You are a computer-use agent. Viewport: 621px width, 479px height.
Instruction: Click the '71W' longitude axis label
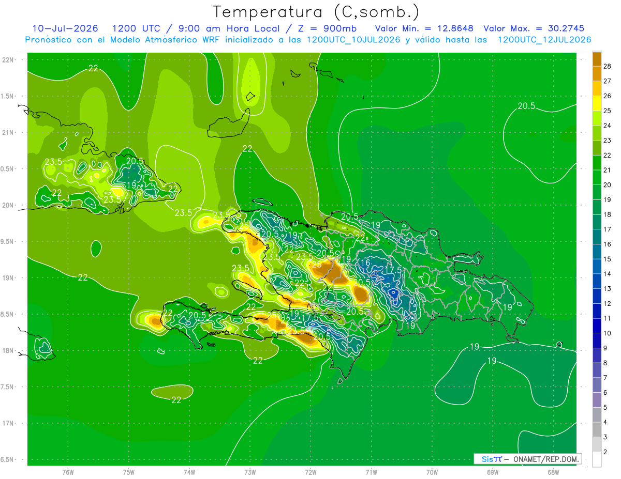pyautogui.click(x=371, y=472)
